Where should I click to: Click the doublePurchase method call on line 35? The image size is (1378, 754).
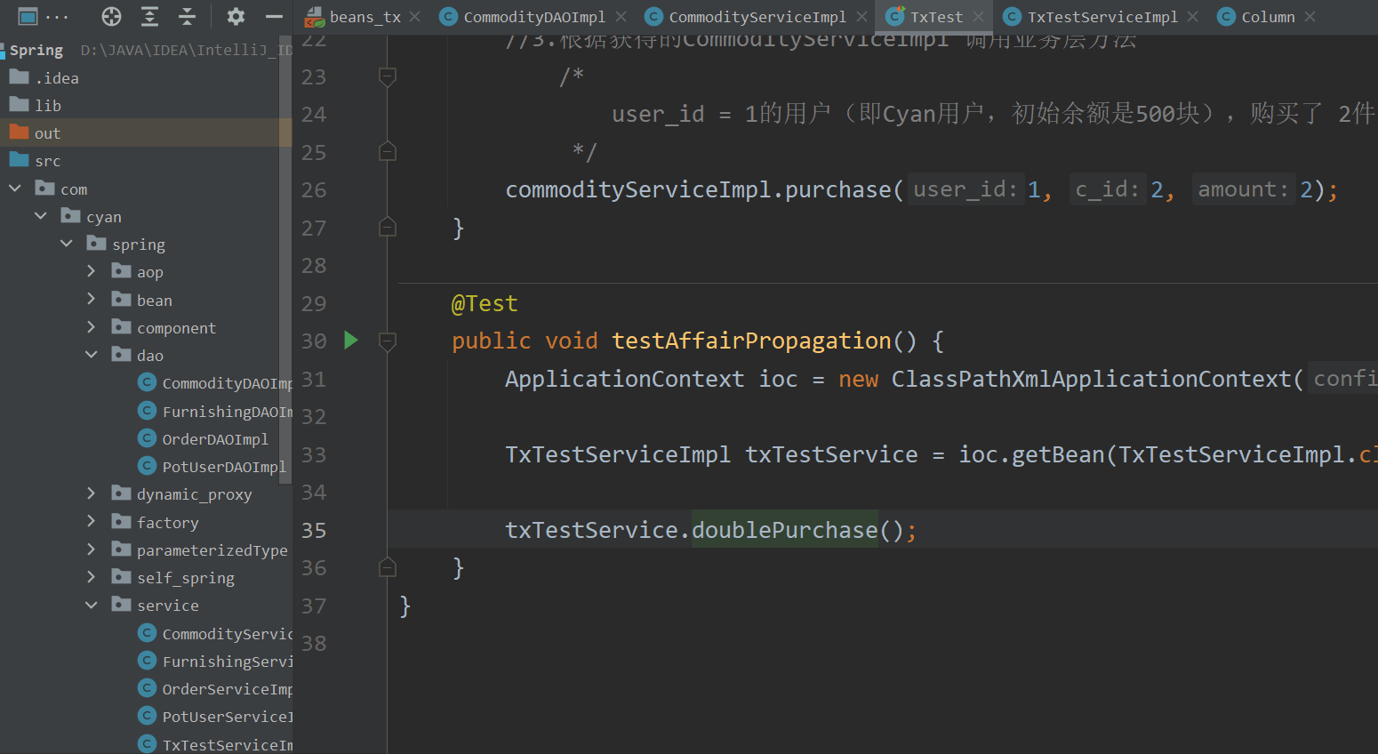pyautogui.click(x=785, y=530)
